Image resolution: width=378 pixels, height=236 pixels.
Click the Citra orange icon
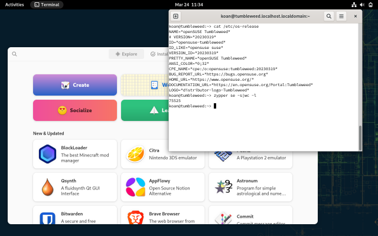[x=135, y=154]
